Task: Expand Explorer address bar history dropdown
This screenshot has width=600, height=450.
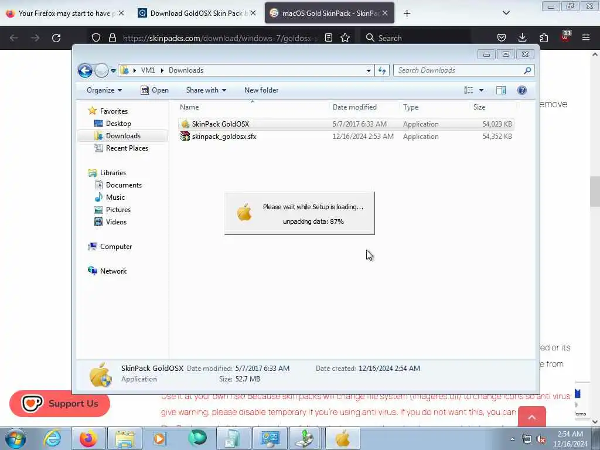Action: tap(369, 70)
